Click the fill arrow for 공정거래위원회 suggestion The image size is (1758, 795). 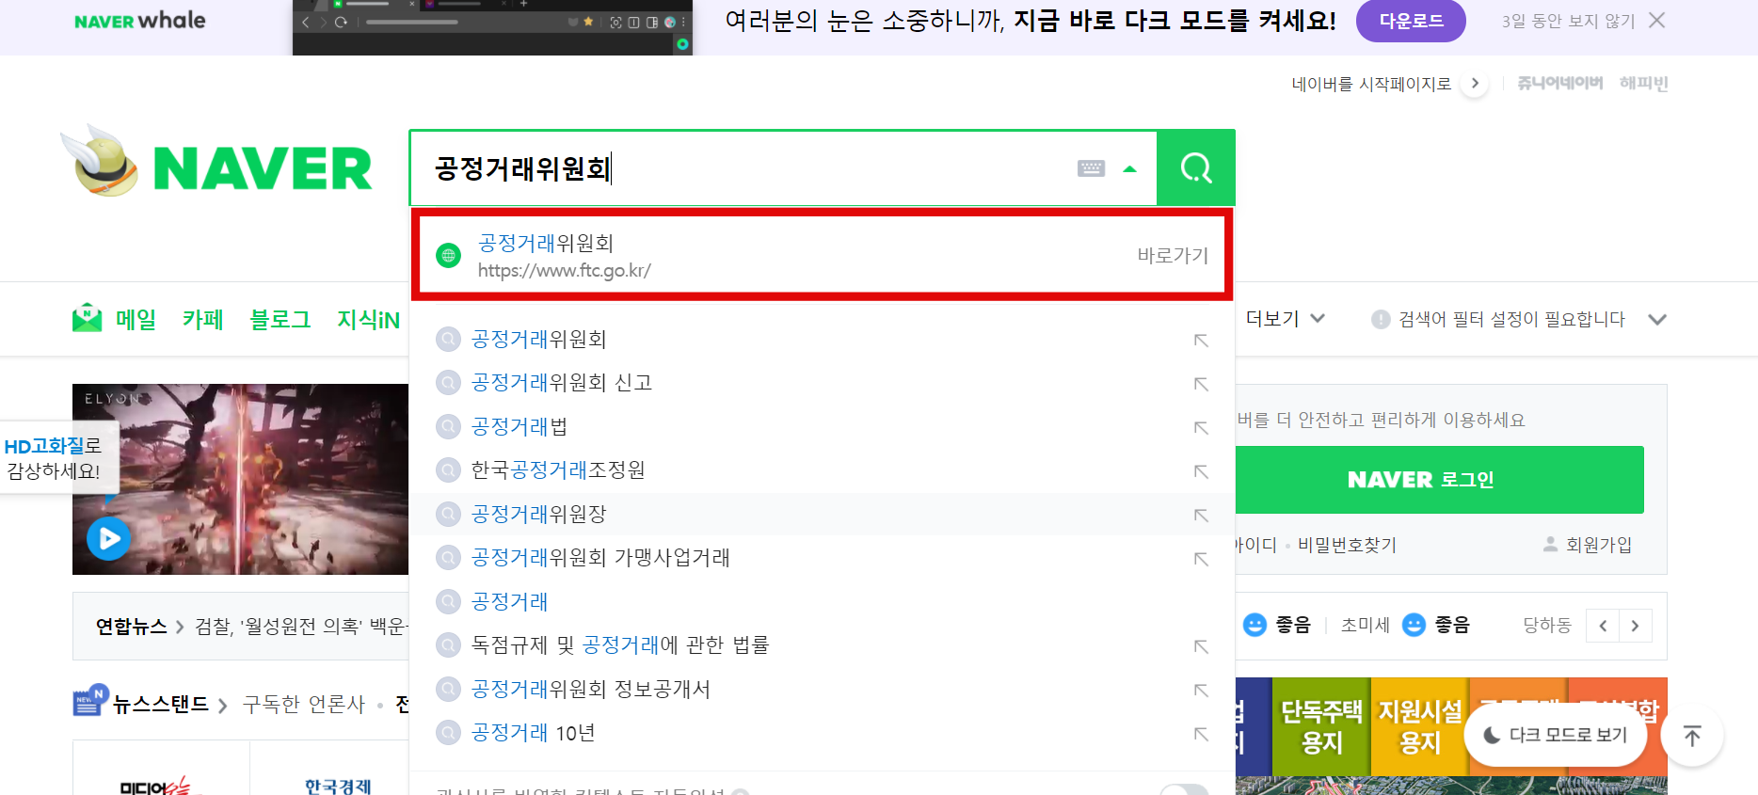click(x=1201, y=341)
